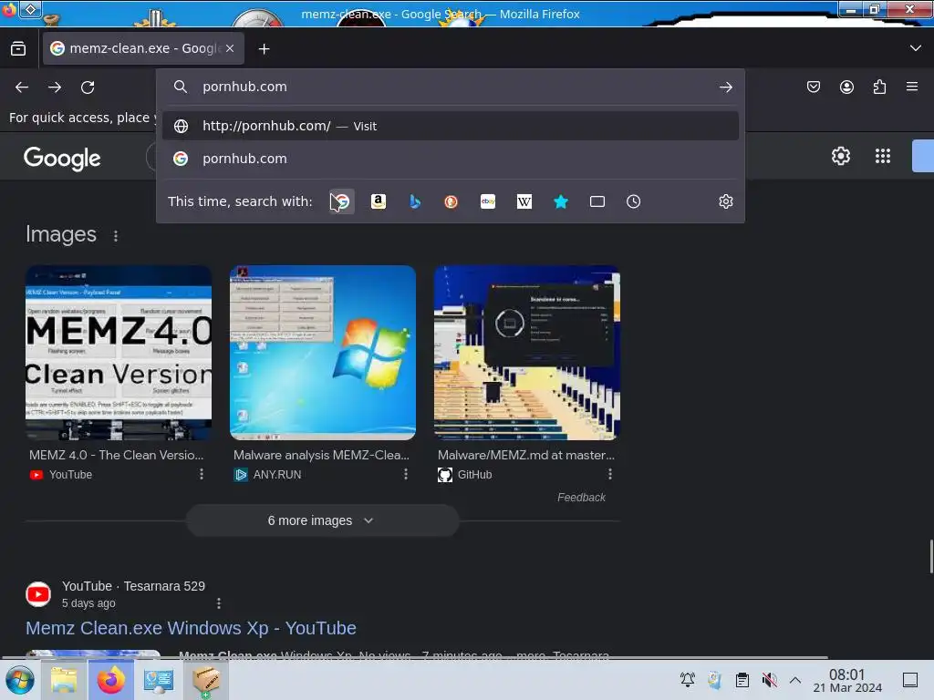Search this time with Wikipedia
Viewport: 934px width, 700px height.
tap(524, 201)
